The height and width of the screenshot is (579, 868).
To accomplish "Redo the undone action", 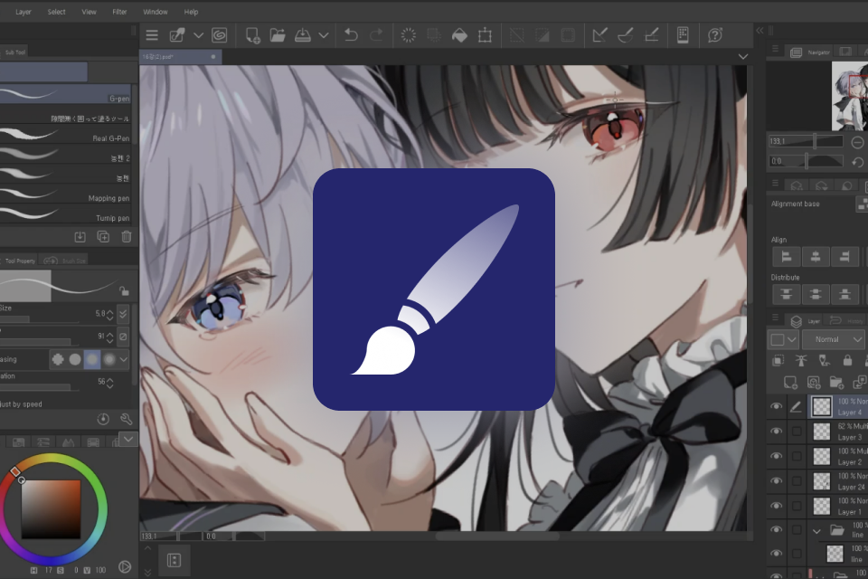I will [x=376, y=35].
